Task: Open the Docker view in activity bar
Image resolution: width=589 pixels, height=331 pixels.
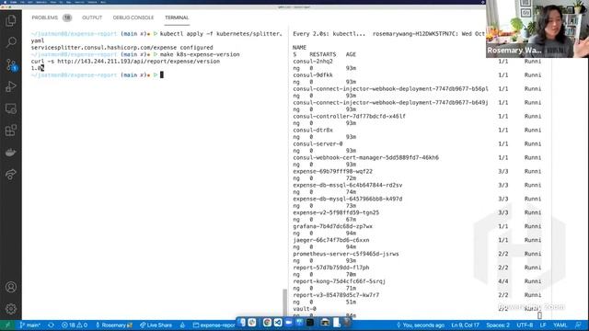Action: (x=10, y=153)
